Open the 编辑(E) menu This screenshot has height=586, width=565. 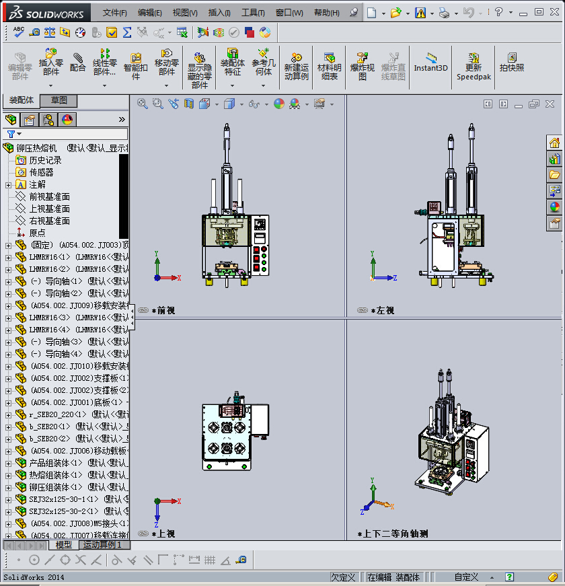click(x=149, y=13)
